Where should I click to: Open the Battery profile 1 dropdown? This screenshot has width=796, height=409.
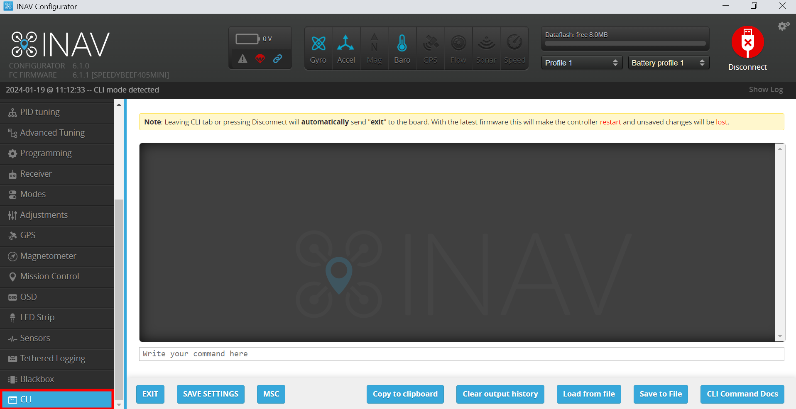tap(669, 63)
